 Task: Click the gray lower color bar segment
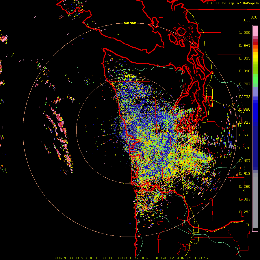(x=255, y=201)
